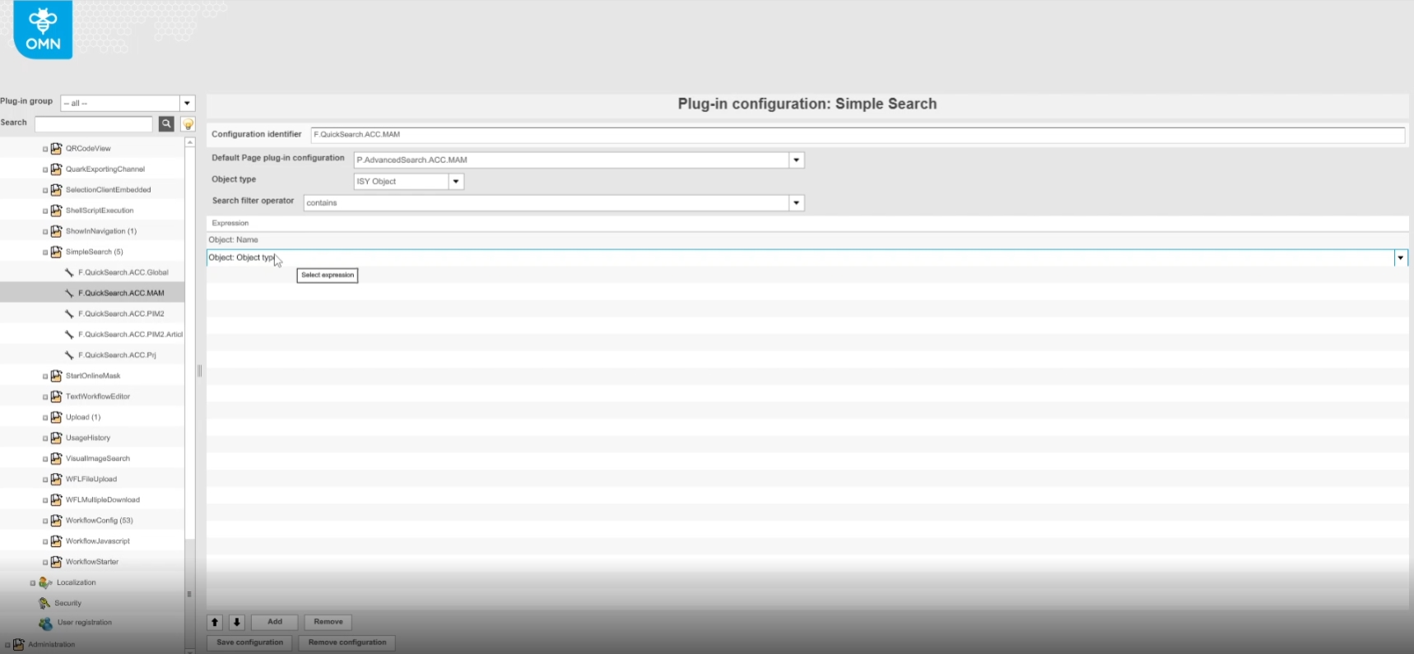Click the magnifier search icon button
1414x654 pixels.
pyautogui.click(x=166, y=123)
